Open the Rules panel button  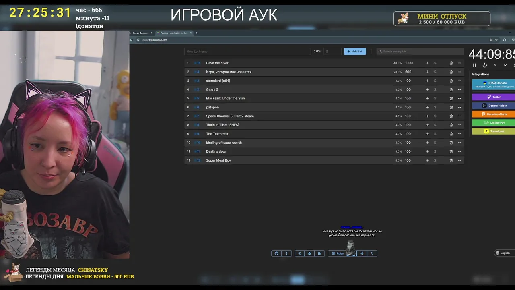pyautogui.click(x=338, y=253)
